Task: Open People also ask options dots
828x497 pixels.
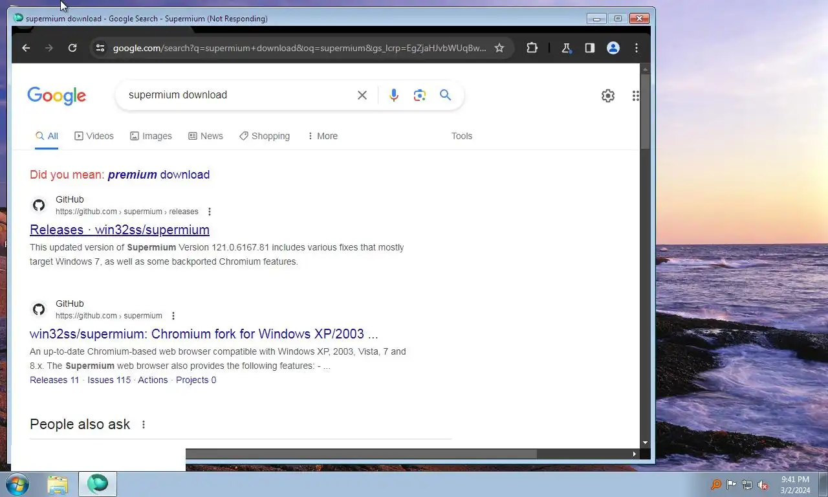Action: [x=144, y=425]
